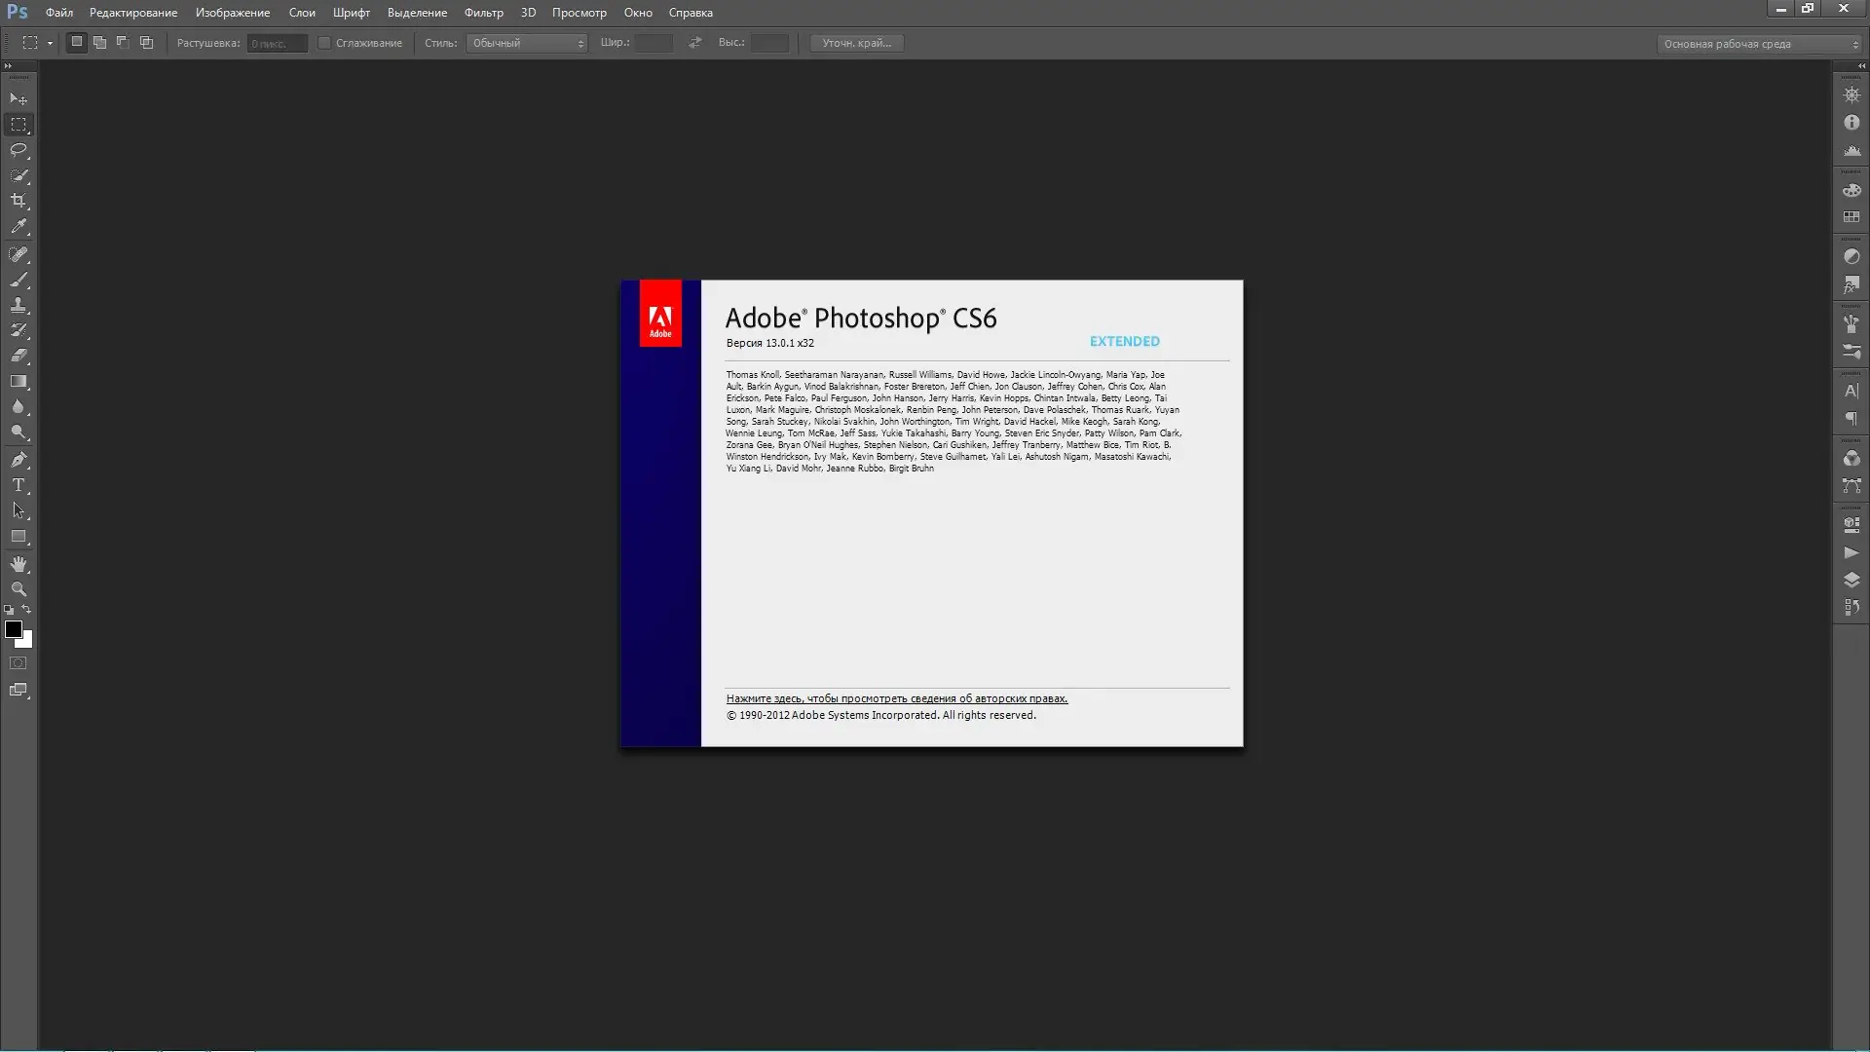
Task: Open the Actions panel play icon
Action: (x=1851, y=552)
